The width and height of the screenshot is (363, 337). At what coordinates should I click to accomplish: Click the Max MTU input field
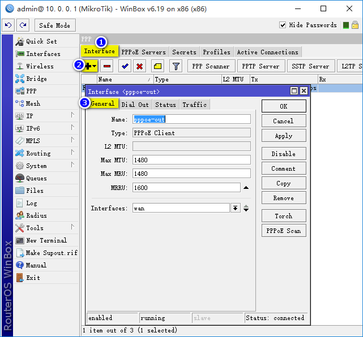191,160
